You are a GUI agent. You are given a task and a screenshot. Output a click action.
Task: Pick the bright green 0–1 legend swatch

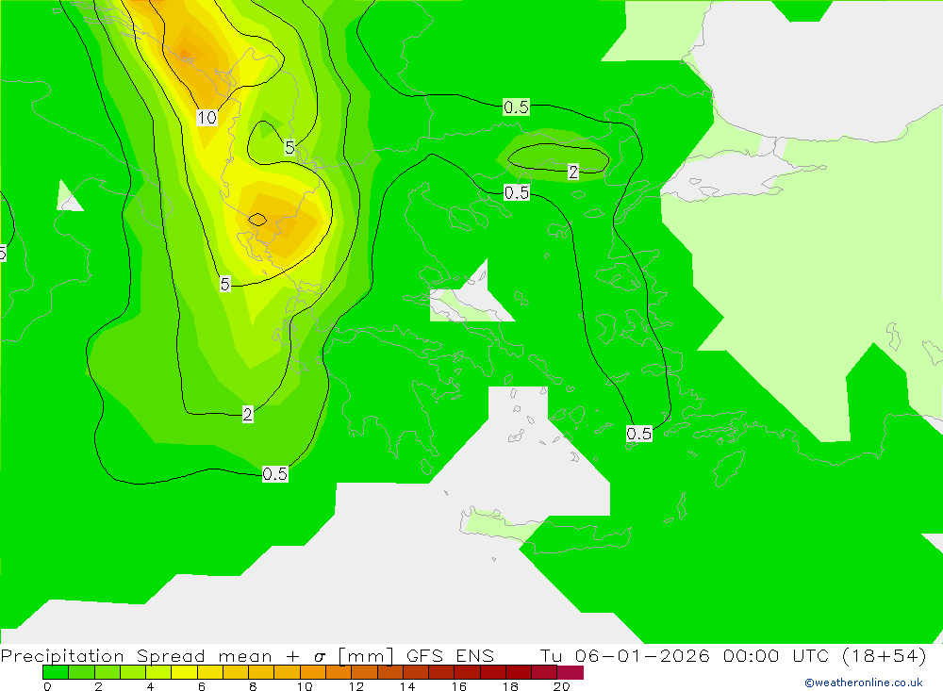tap(56, 672)
